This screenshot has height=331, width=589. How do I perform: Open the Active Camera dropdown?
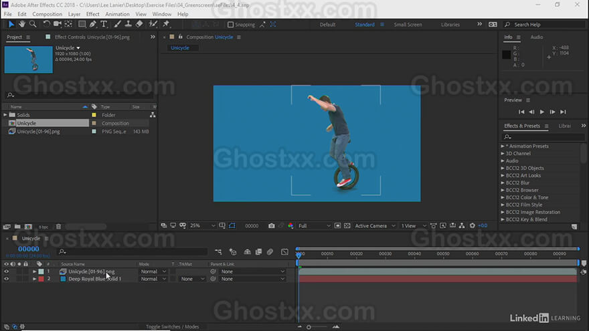pyautogui.click(x=375, y=225)
